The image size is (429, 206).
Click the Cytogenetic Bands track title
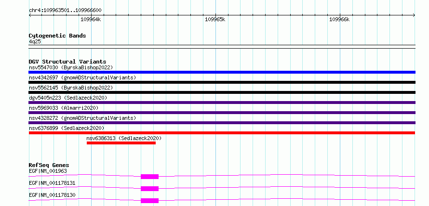[57, 36]
